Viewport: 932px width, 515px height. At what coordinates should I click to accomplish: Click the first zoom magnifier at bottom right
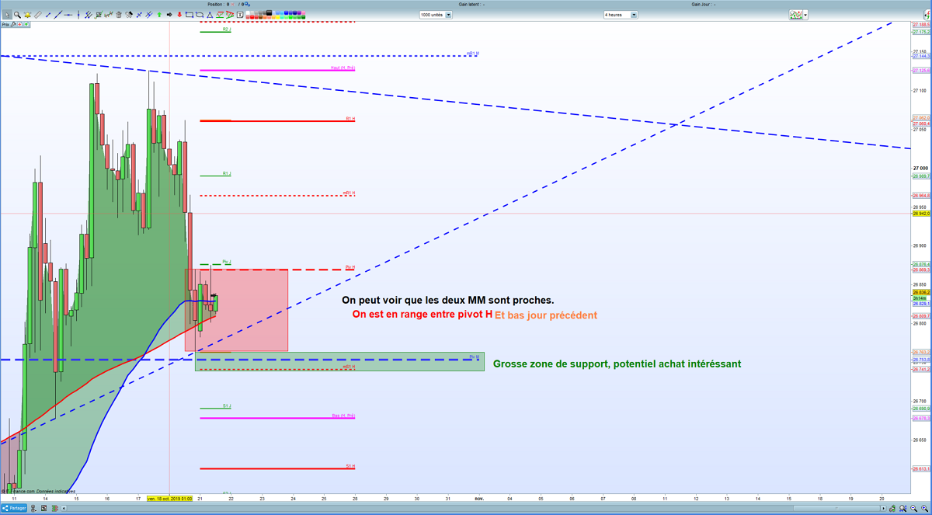click(x=902, y=509)
